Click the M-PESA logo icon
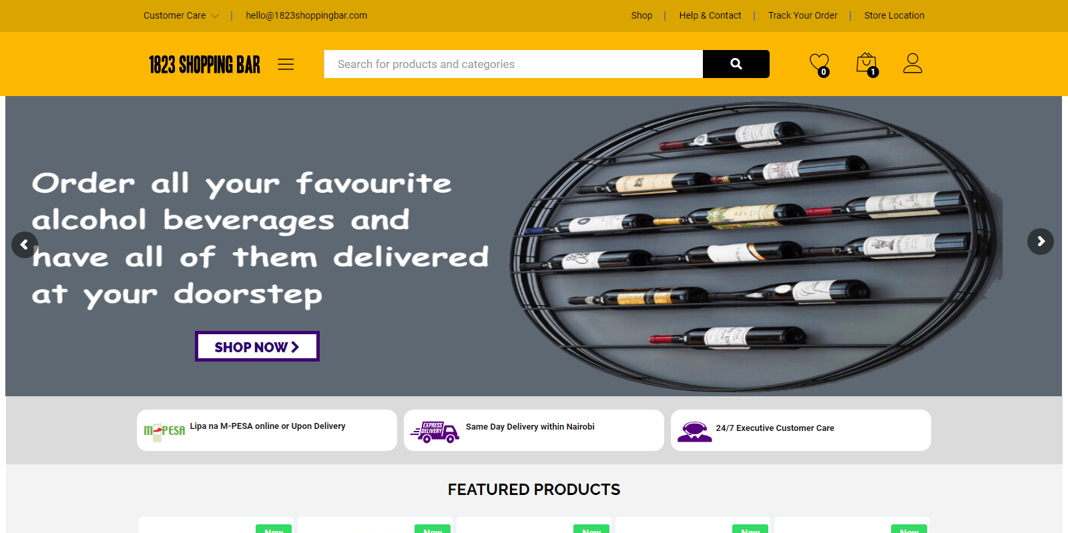The image size is (1068, 533). (164, 432)
